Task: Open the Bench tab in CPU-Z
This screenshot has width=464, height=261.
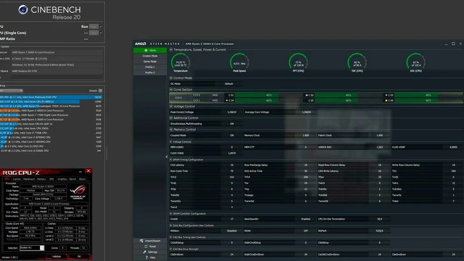Action: (72, 179)
